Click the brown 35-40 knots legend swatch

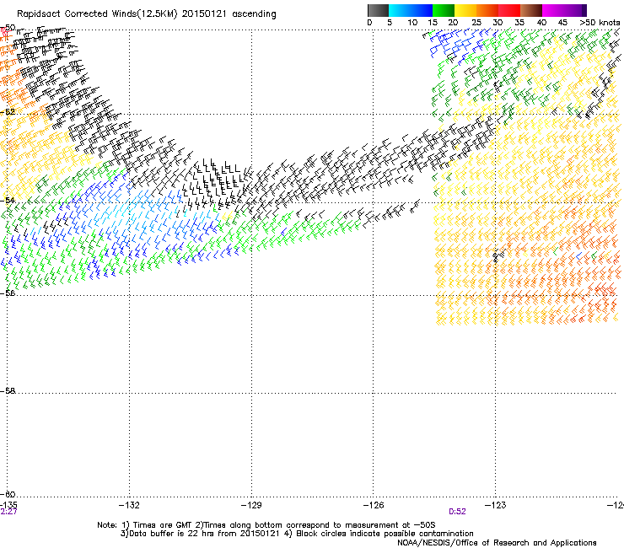pos(531,10)
